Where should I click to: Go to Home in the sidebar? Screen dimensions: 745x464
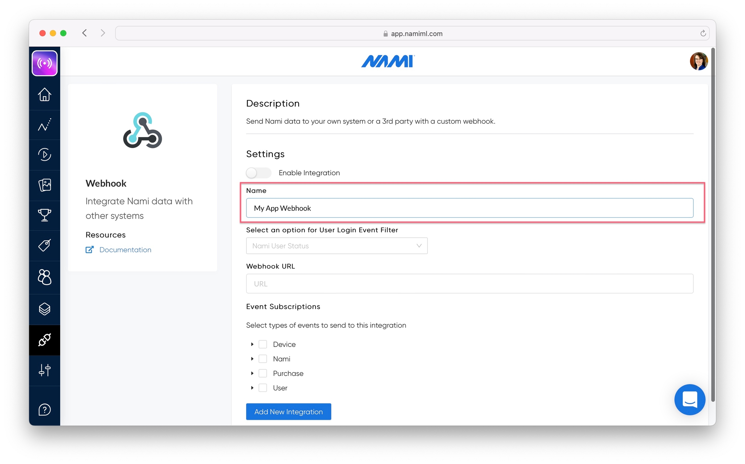click(45, 94)
